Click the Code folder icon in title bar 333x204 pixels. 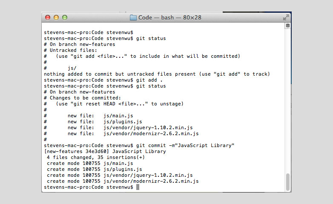point(133,17)
